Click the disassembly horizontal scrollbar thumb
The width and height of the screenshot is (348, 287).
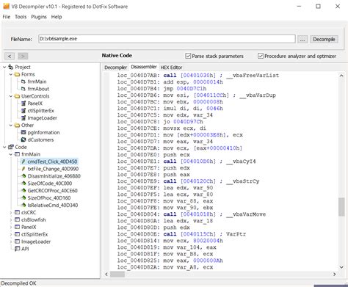pyautogui.click(x=117, y=274)
